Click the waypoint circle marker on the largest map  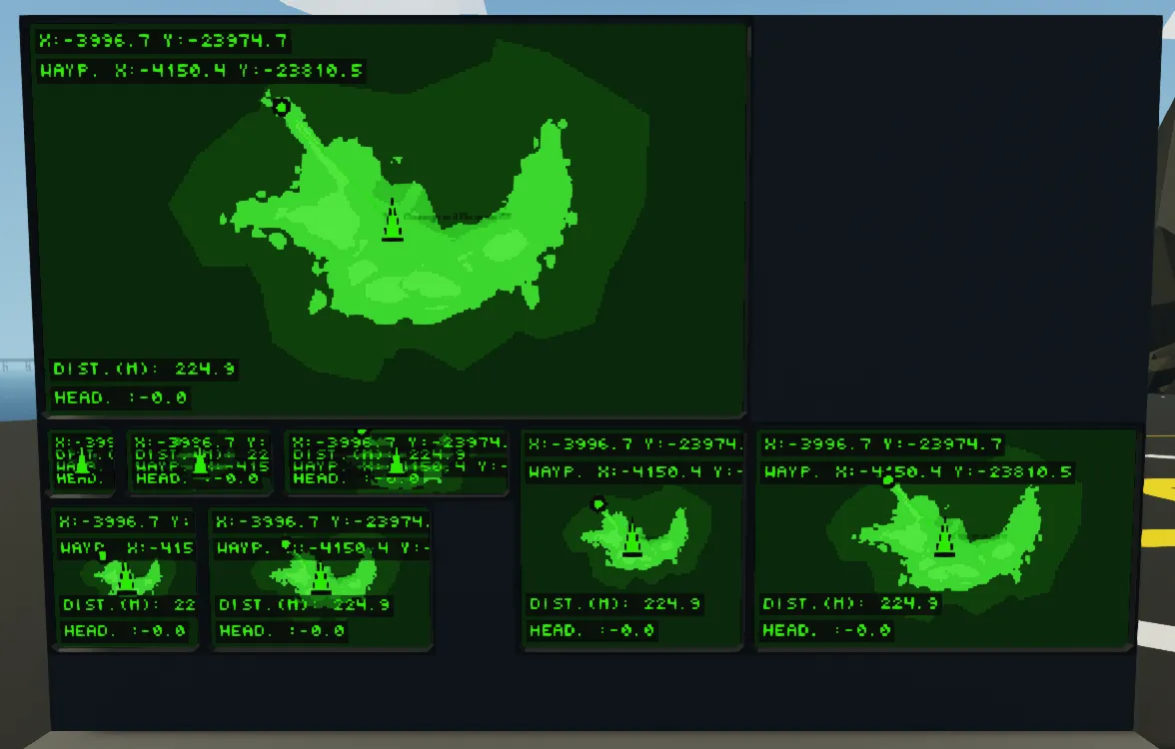click(282, 107)
